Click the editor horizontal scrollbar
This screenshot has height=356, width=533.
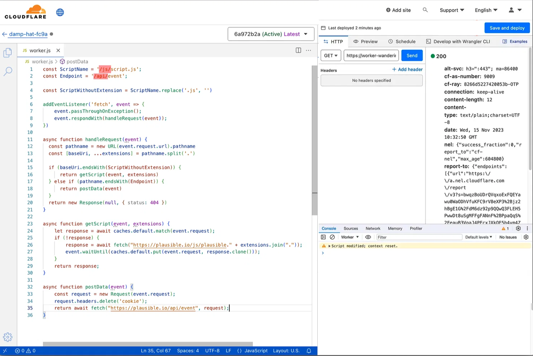(148, 344)
